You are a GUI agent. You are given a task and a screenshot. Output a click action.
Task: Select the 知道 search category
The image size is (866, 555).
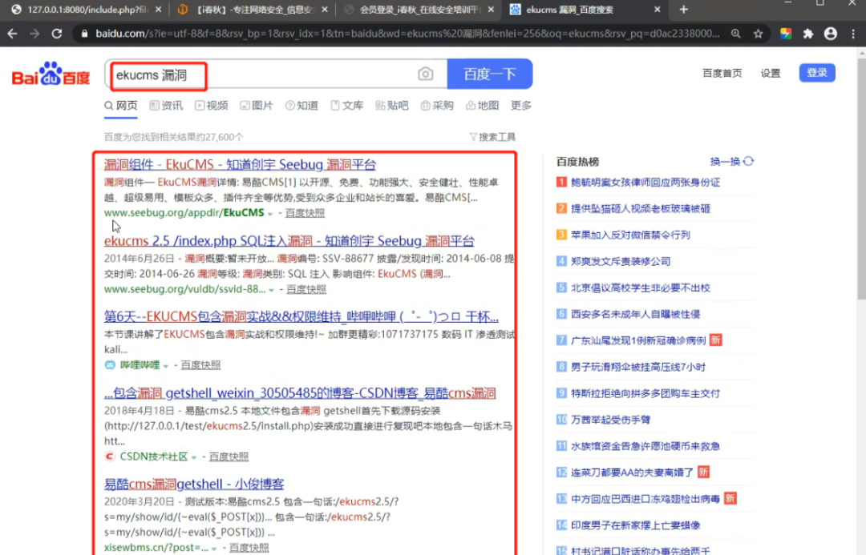[301, 106]
